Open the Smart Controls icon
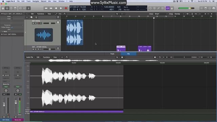 (x=20, y=8)
